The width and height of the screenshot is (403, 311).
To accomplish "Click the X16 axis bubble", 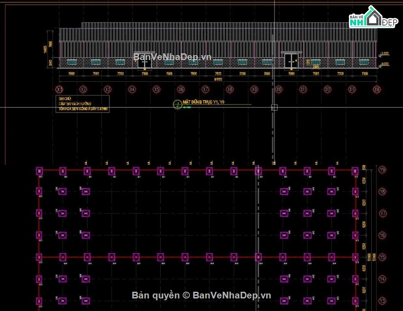I will [x=377, y=90].
